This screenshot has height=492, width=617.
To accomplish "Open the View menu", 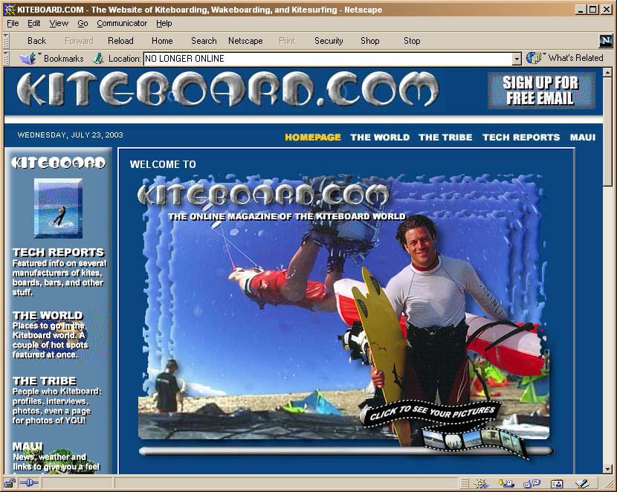I will 59,24.
